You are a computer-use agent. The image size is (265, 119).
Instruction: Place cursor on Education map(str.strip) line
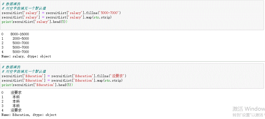pyautogui.click(x=62, y=80)
